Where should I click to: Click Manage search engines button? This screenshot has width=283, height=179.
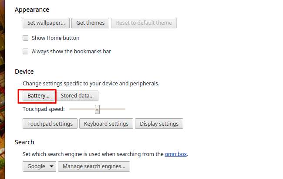[x=94, y=166]
